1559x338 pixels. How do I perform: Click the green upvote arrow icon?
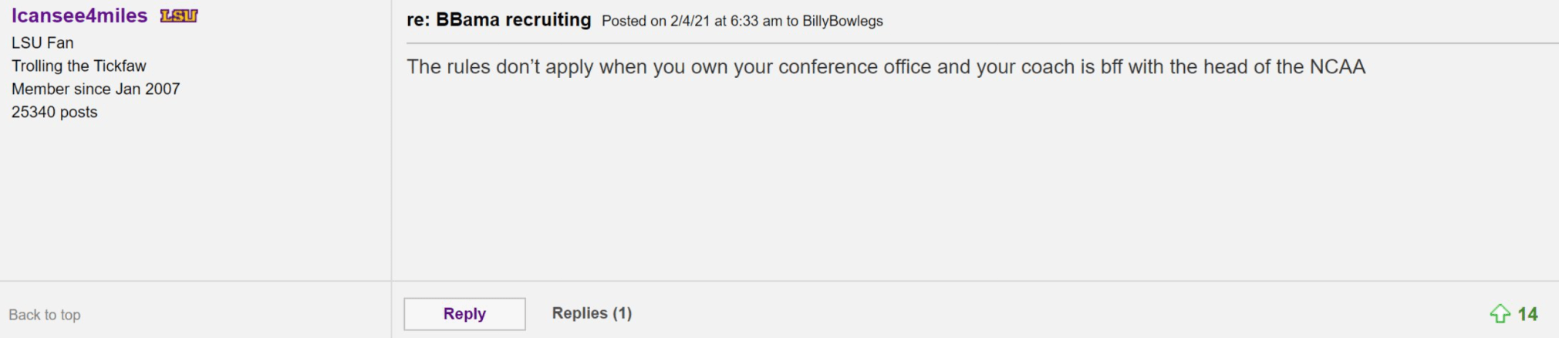[x=1500, y=313]
